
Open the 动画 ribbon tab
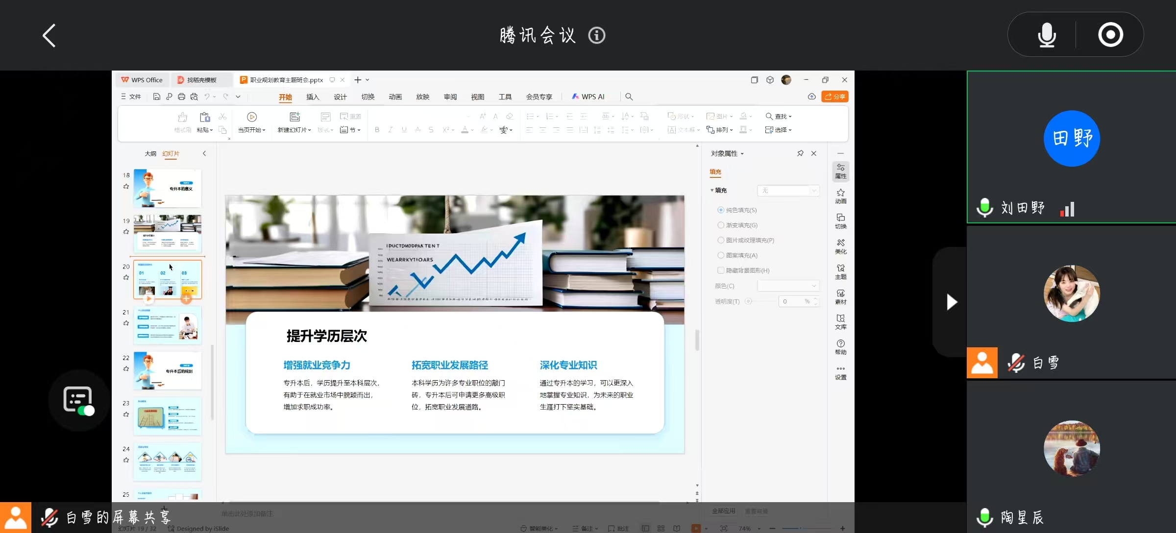pos(395,97)
